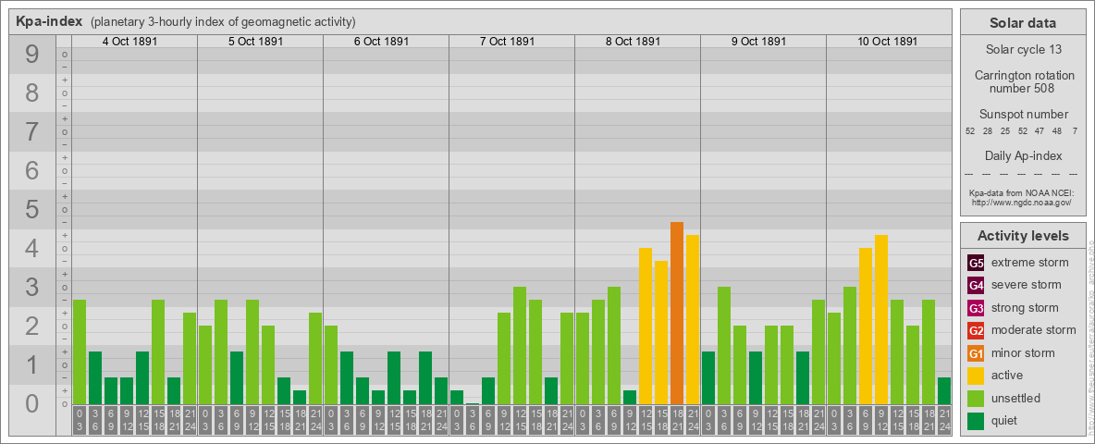Image resolution: width=1095 pixels, height=444 pixels.
Task: Click the Kp scale number 4
Action: [31, 249]
